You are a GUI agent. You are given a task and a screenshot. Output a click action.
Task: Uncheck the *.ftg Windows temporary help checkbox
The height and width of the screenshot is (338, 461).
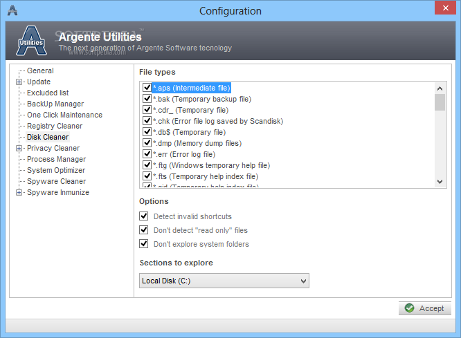147,165
